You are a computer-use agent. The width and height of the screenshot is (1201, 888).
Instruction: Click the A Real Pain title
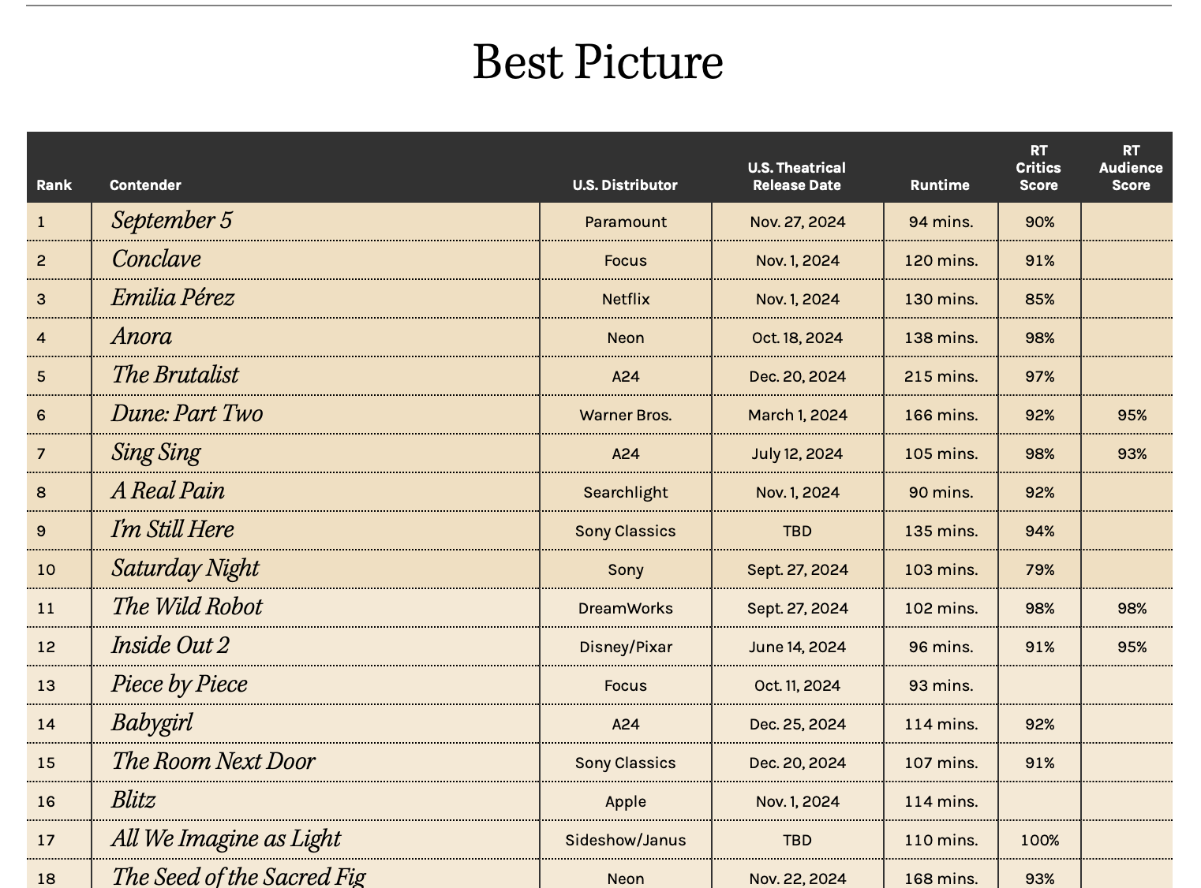click(168, 491)
